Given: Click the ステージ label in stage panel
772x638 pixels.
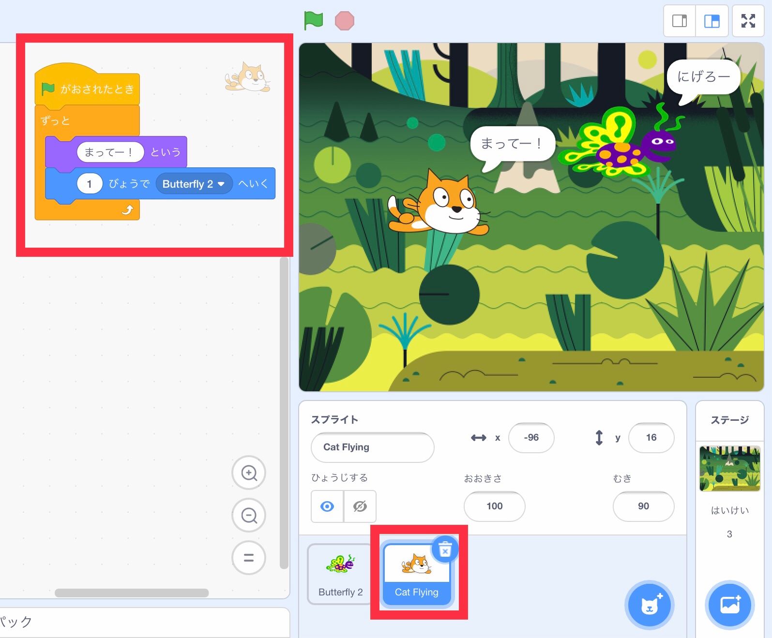Looking at the screenshot, I should click(x=729, y=420).
